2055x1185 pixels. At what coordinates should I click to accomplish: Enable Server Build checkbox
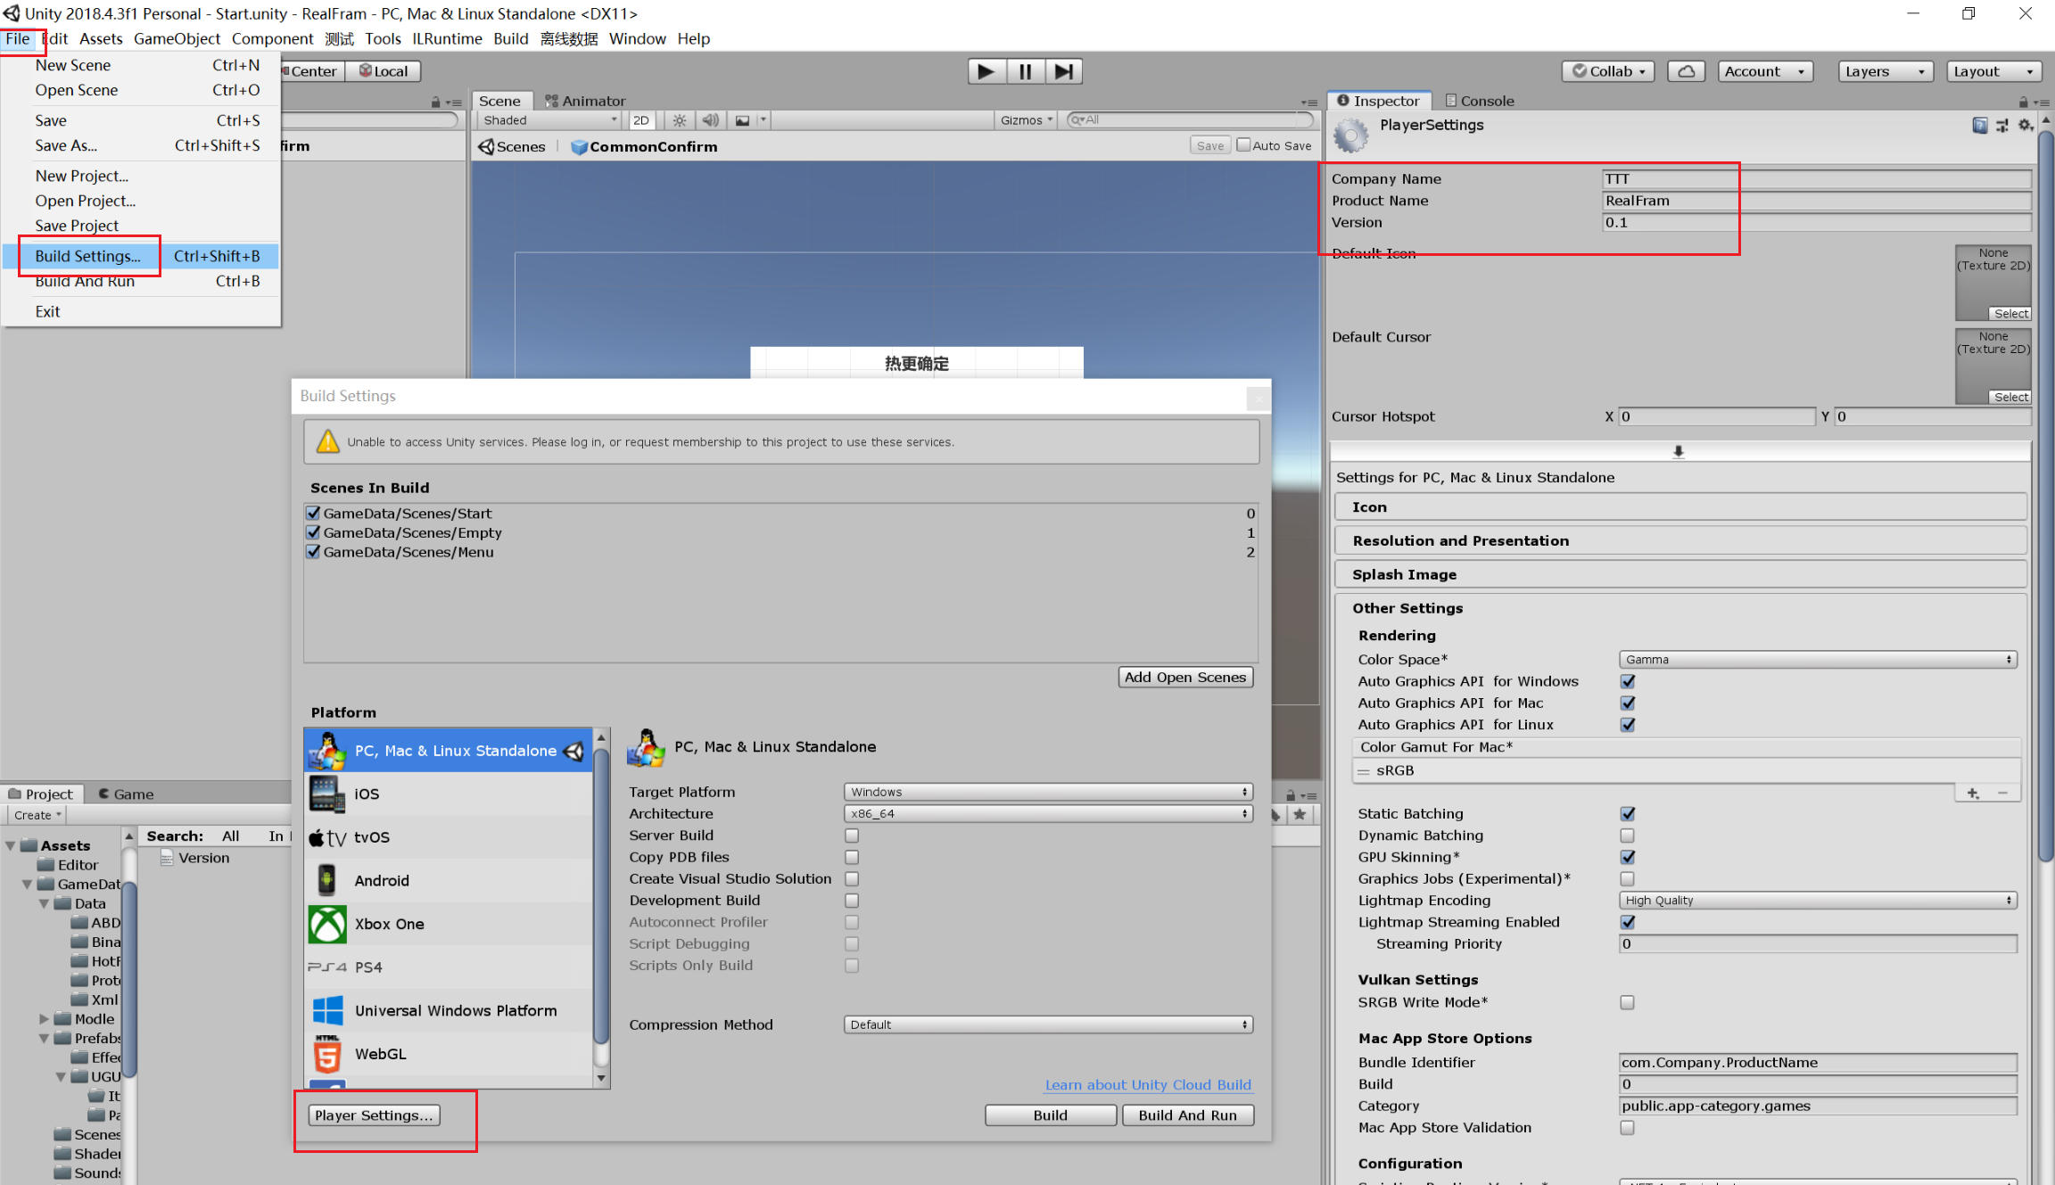852,835
